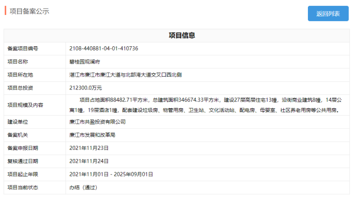The width and height of the screenshot is (356, 198).
Task: Select the investment value 212300.0万元
Action: (x=86, y=88)
